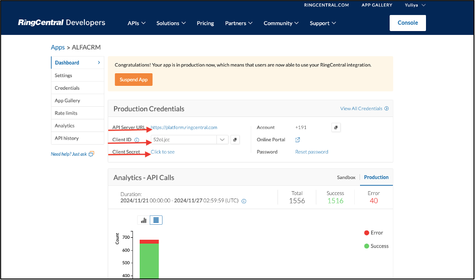Open the Partners dropdown menu
The image size is (475, 280).
coord(239,23)
